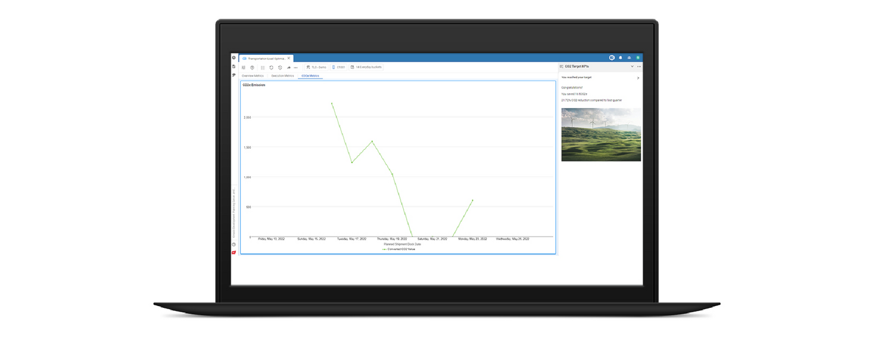
Task: Expand the 'You reached your target' arrow
Action: 638,78
